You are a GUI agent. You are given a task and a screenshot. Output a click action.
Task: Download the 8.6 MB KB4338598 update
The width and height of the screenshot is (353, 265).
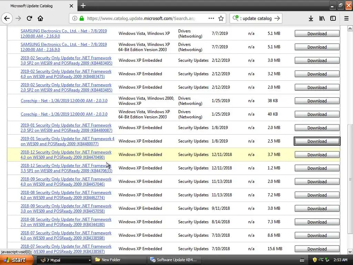click(317, 235)
